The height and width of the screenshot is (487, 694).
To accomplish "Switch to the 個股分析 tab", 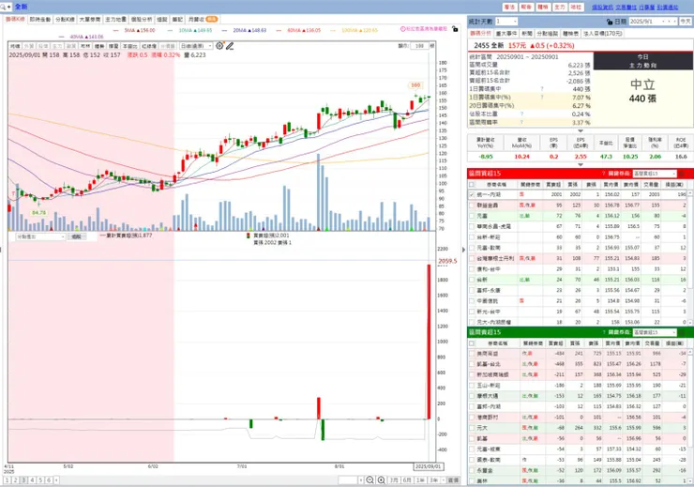I will pyautogui.click(x=142, y=20).
